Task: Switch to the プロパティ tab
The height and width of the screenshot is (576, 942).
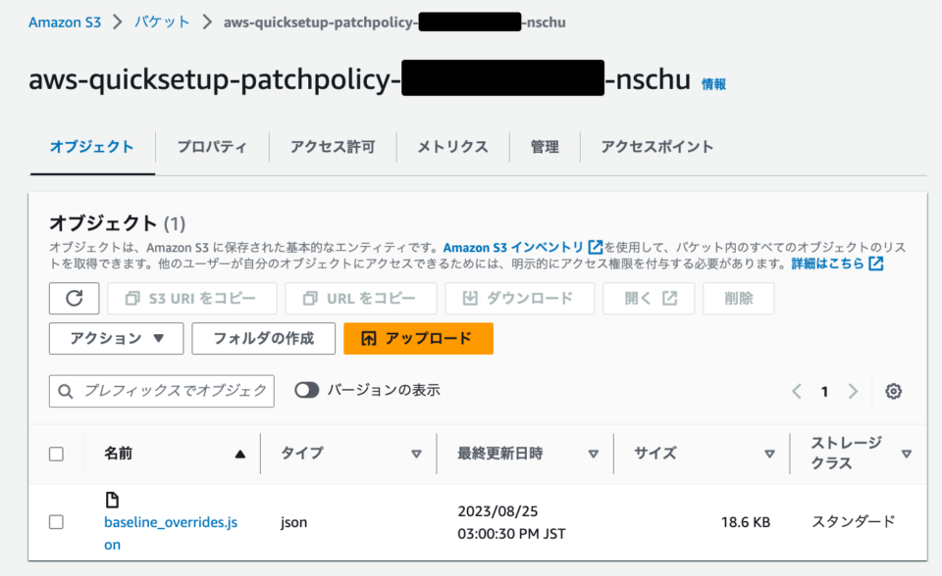Action: (211, 146)
